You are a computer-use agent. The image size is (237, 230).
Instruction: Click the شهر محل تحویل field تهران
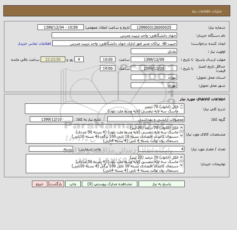coord(154,85)
